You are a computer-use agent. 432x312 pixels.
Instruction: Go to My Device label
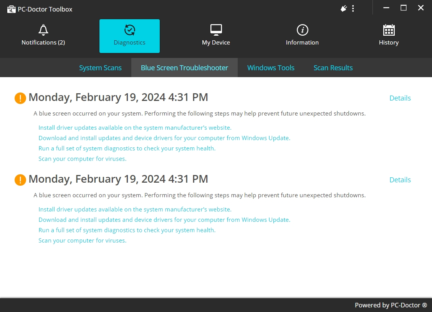(x=216, y=43)
